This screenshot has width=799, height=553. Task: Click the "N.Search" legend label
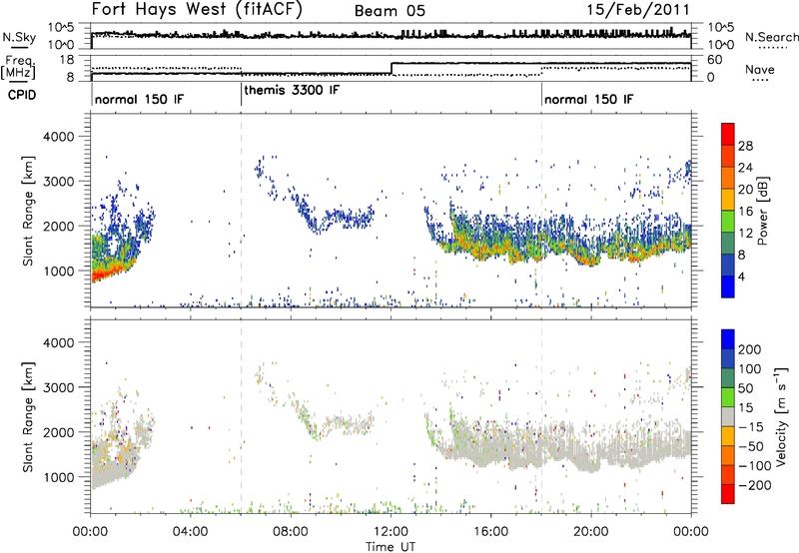771,37
